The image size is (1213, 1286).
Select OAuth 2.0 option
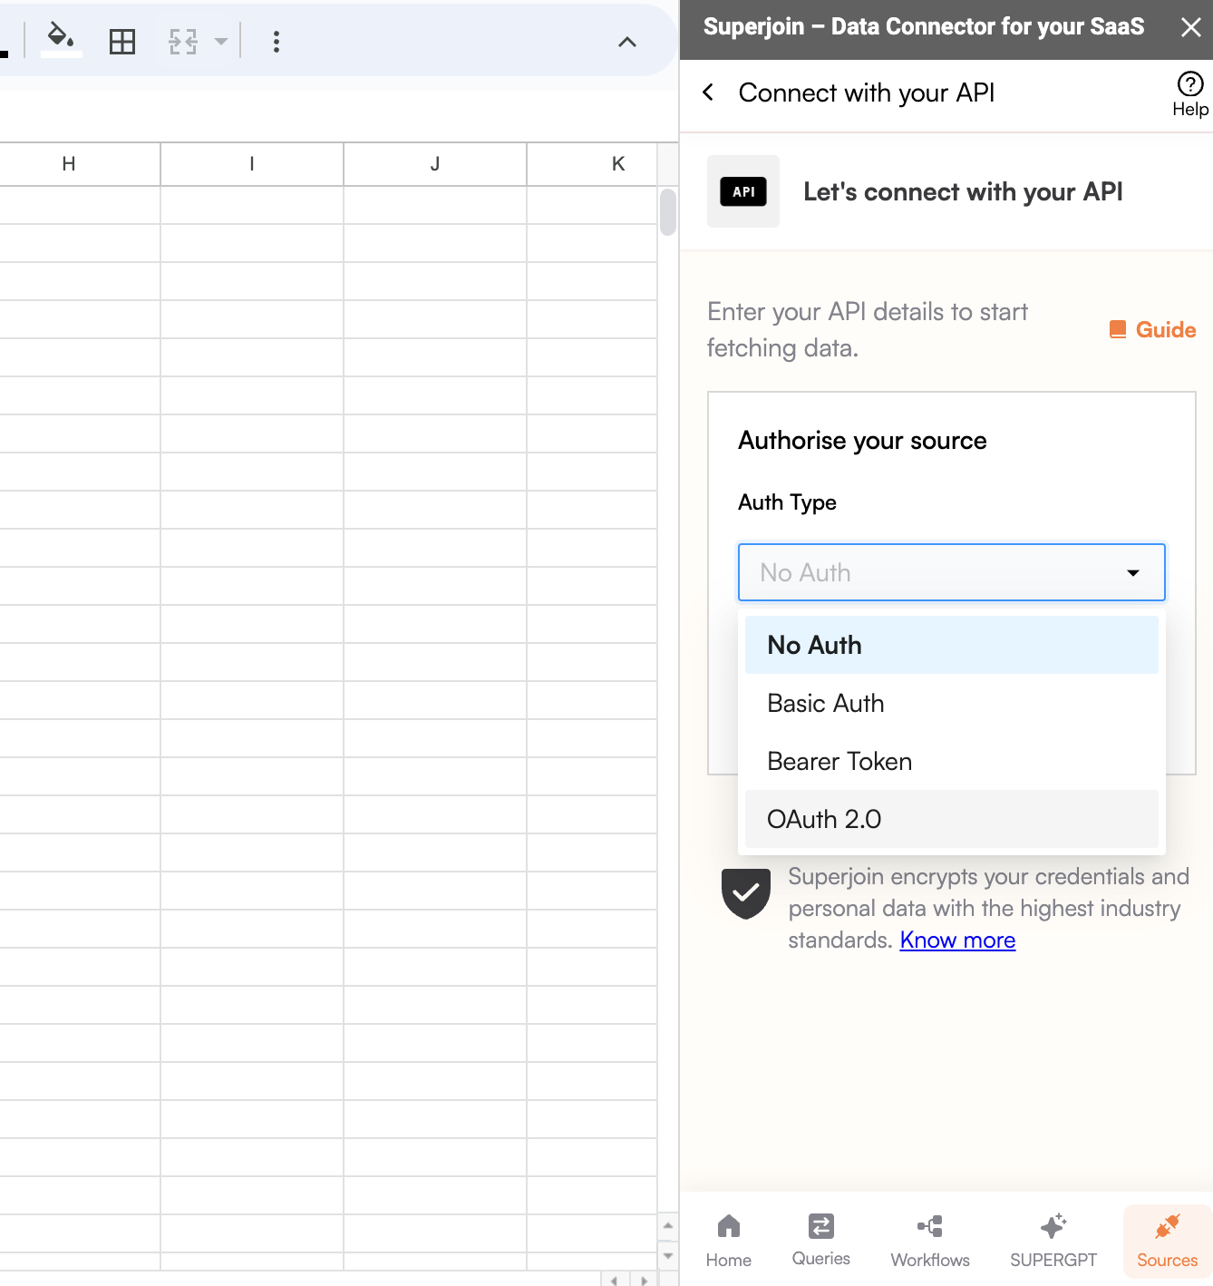(x=952, y=819)
